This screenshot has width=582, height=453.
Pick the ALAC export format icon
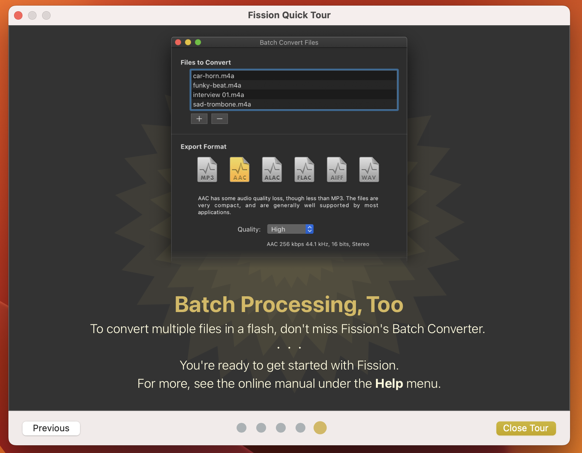[x=272, y=170]
